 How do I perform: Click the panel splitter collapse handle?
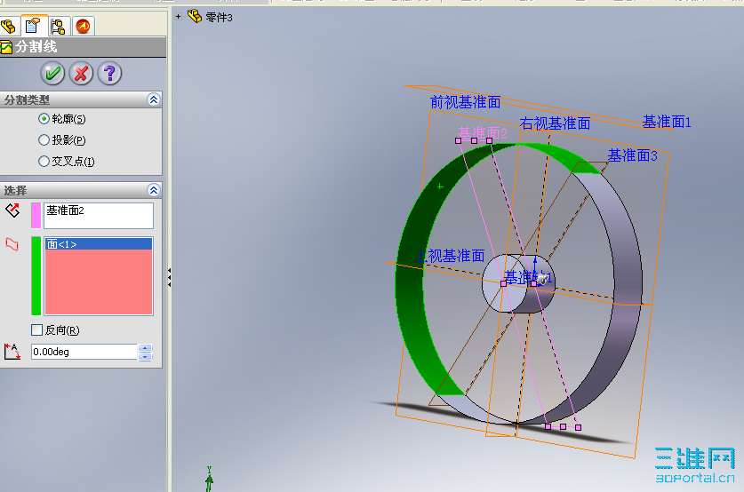pos(170,277)
